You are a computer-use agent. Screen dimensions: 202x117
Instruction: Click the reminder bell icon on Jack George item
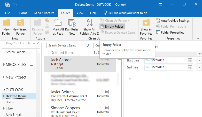pos(102,60)
